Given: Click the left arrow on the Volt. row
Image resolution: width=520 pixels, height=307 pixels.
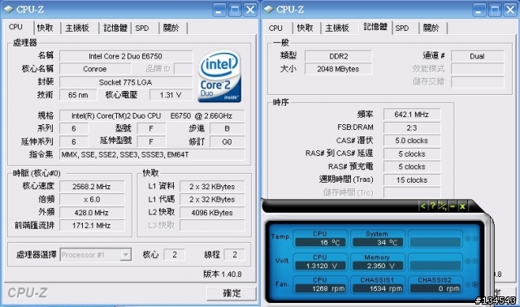Looking at the screenshot, I should click(x=468, y=262).
